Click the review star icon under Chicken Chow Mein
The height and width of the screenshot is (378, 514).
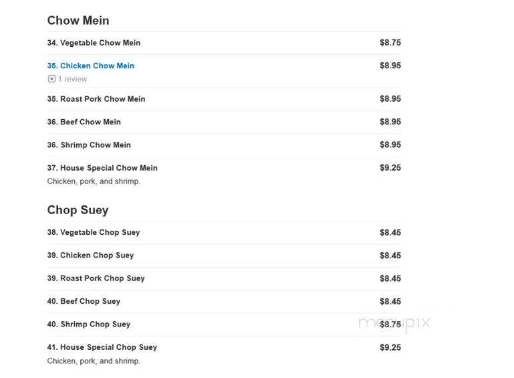pos(51,79)
